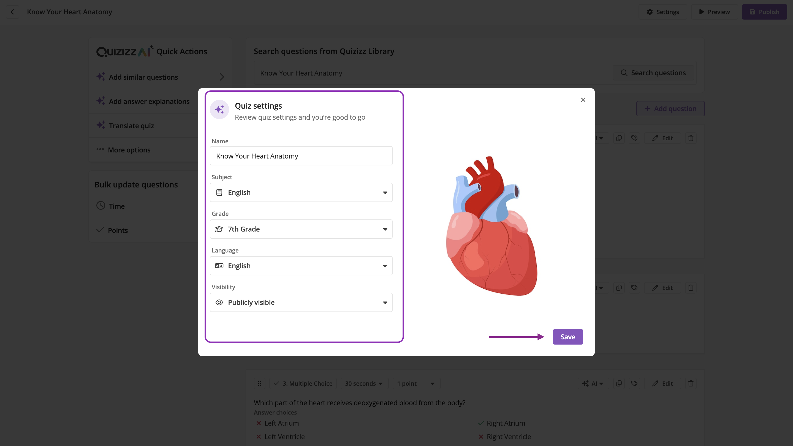Open the Language dropdown showing English
Screen dimensions: 793x446
[301, 266]
